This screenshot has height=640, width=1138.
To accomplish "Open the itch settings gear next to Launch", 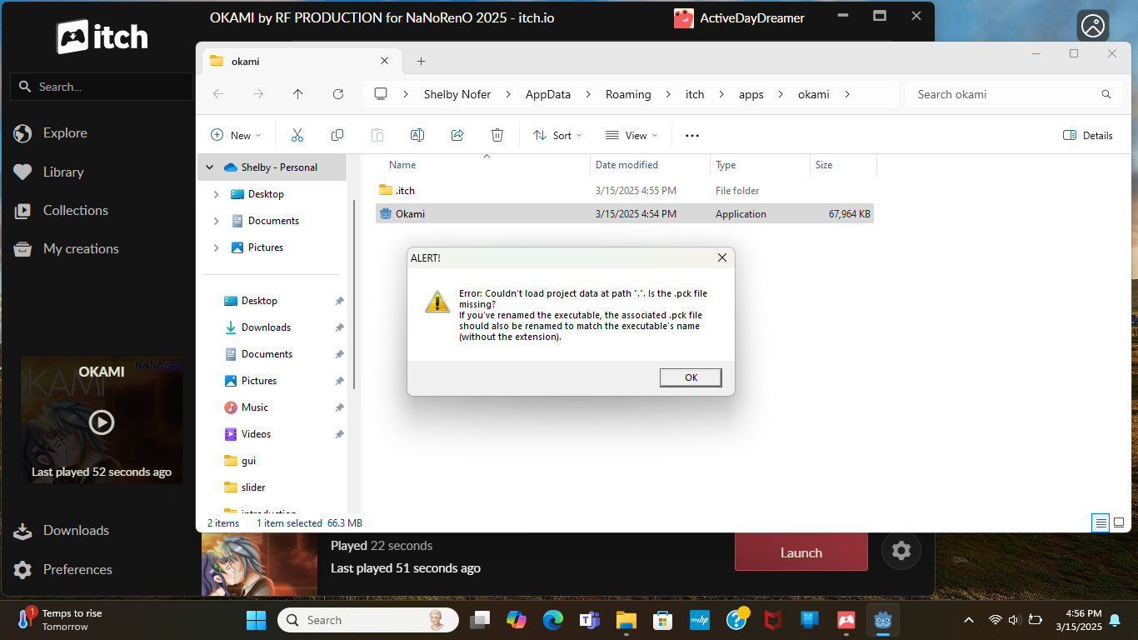I will [901, 551].
